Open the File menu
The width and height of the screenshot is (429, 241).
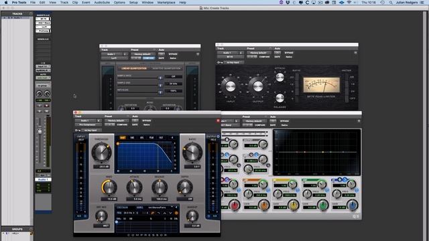pos(33,3)
